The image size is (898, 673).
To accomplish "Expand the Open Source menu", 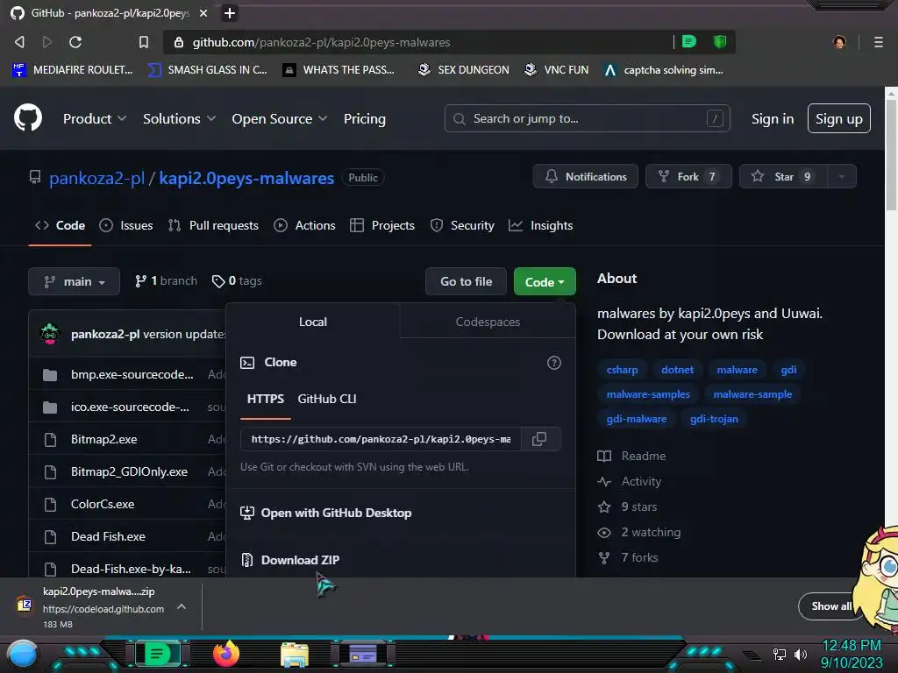I will 280,118.
